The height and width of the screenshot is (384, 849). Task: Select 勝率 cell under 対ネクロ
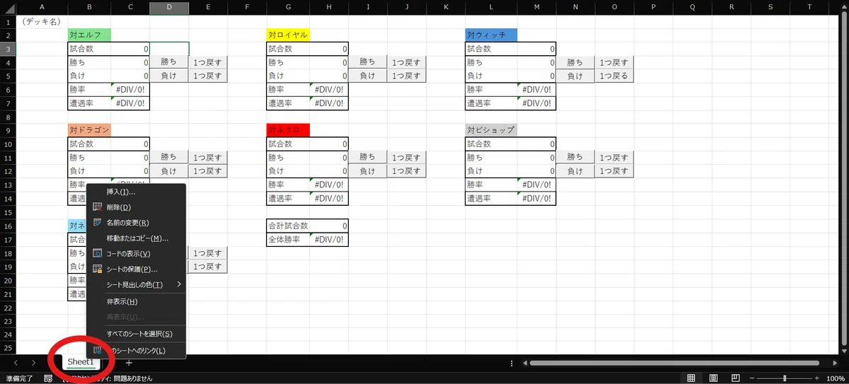(x=288, y=185)
